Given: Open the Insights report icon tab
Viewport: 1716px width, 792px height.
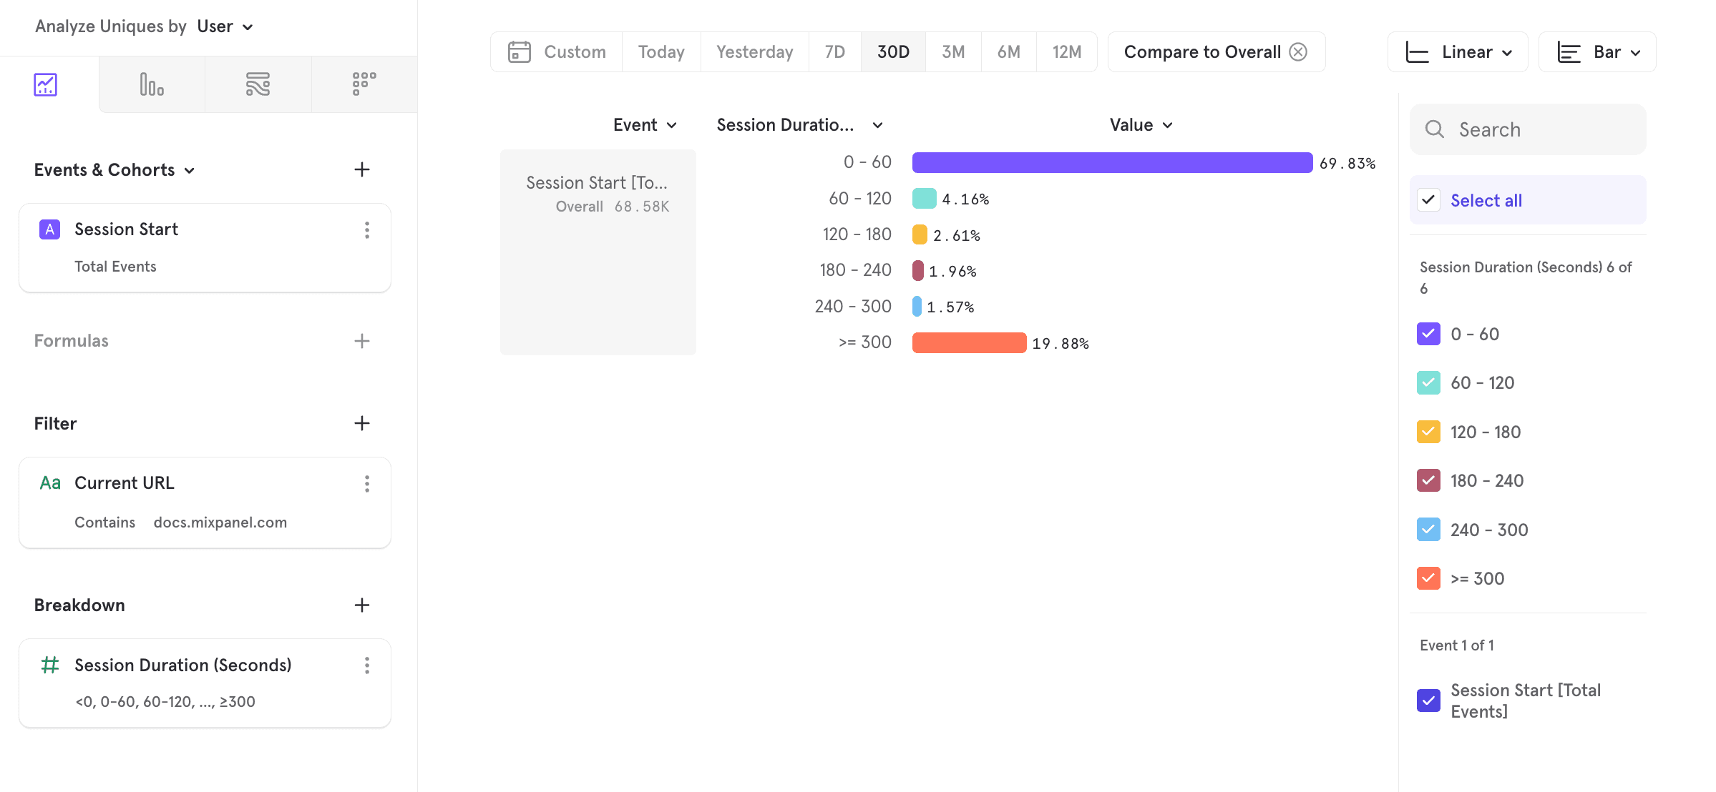Looking at the screenshot, I should [x=46, y=84].
